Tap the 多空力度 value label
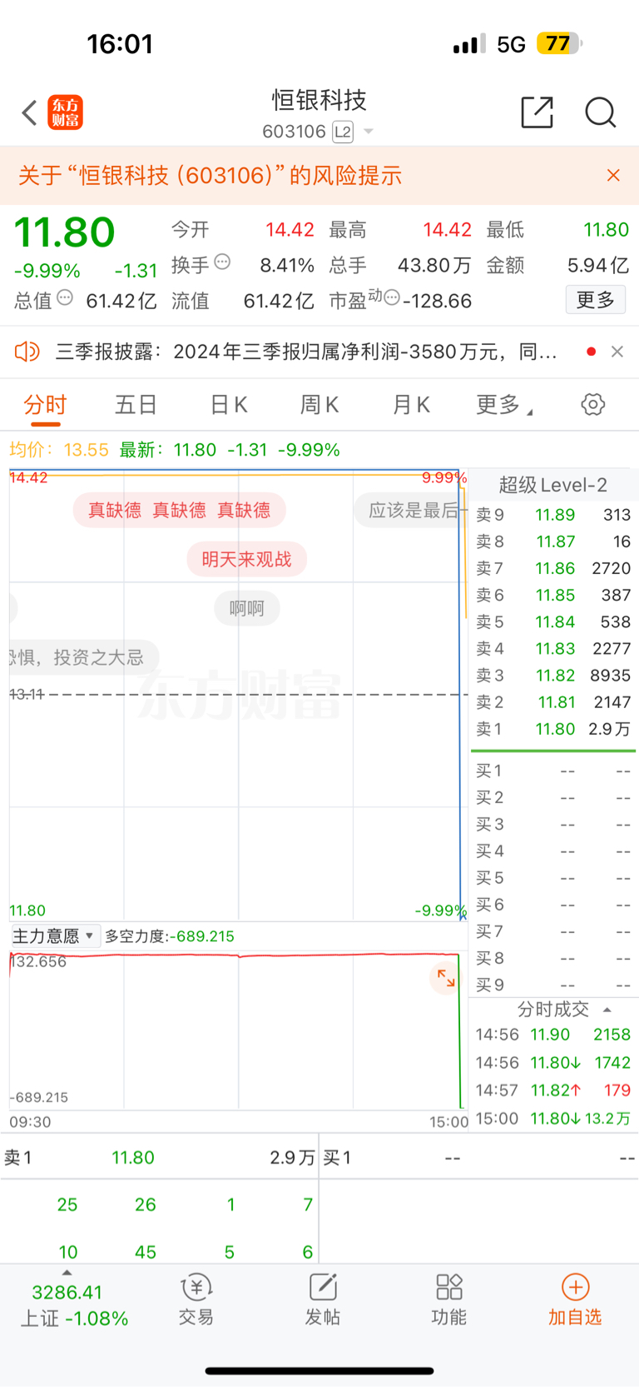This screenshot has height=1387, width=639. 170,936
